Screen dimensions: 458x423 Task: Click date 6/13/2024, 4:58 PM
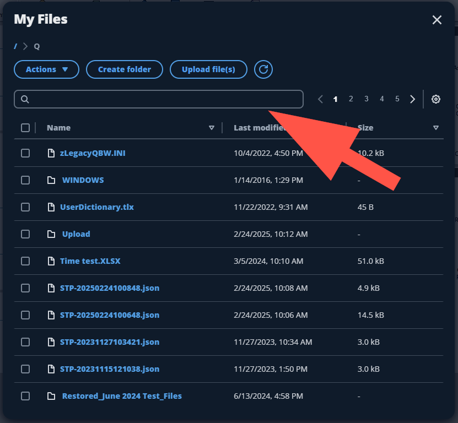click(x=268, y=396)
